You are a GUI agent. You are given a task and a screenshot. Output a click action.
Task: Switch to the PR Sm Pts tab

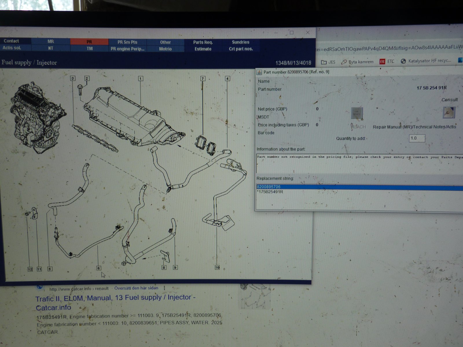127,42
